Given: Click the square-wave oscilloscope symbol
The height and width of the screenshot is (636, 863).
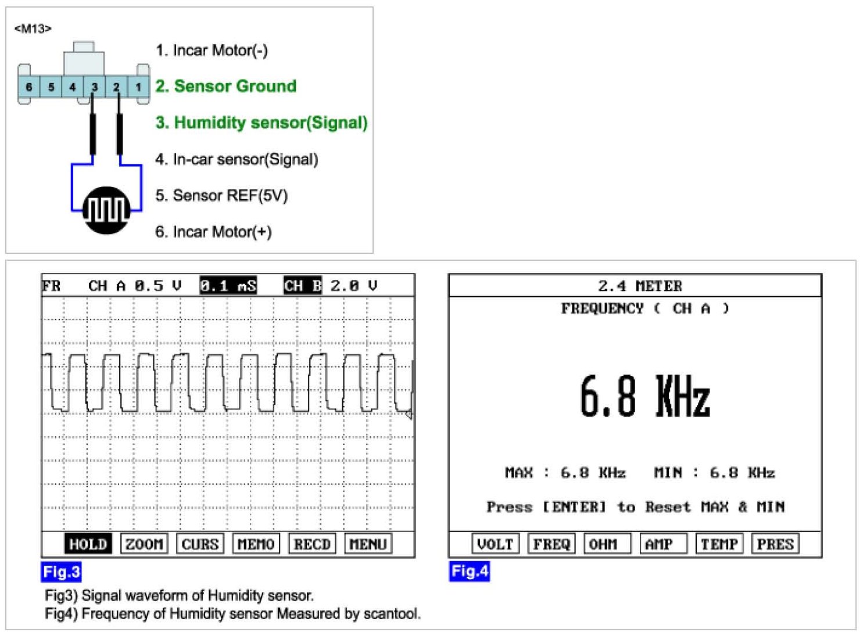Looking at the screenshot, I should [x=106, y=210].
